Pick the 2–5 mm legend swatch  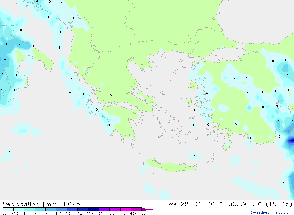[40, 209]
